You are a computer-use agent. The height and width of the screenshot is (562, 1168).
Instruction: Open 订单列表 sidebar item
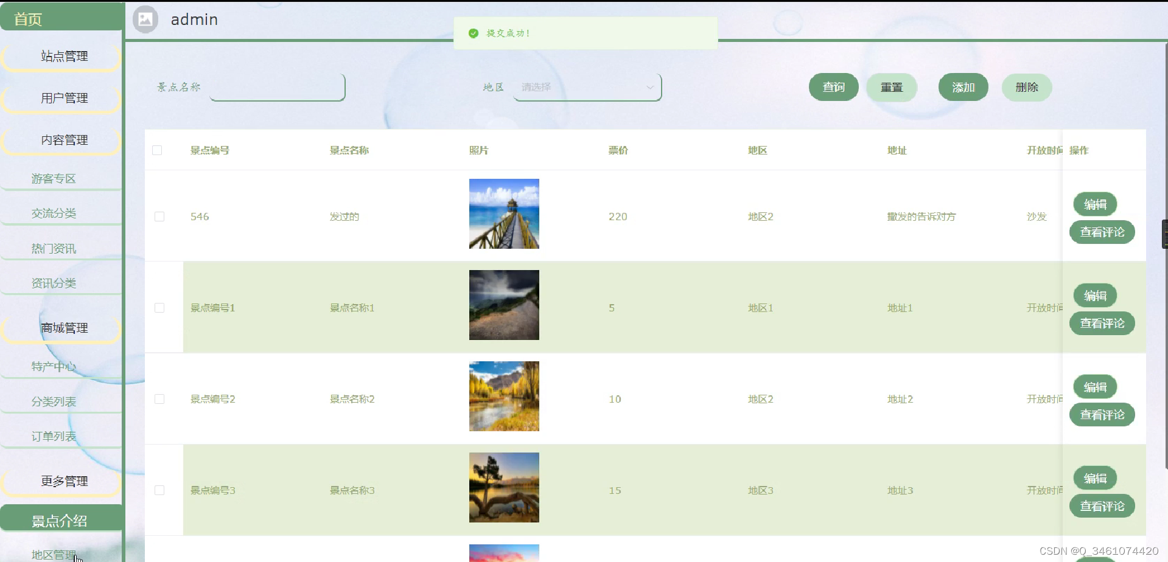pyautogui.click(x=61, y=437)
